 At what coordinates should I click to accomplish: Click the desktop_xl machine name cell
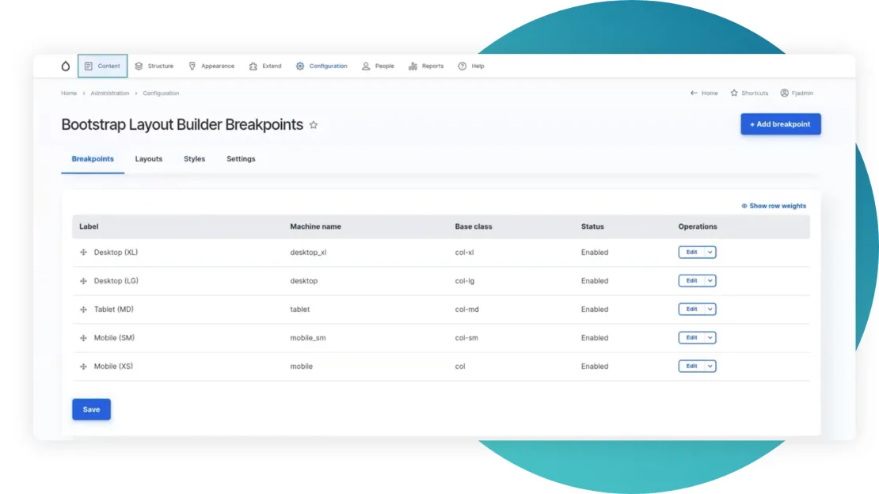[x=308, y=253]
